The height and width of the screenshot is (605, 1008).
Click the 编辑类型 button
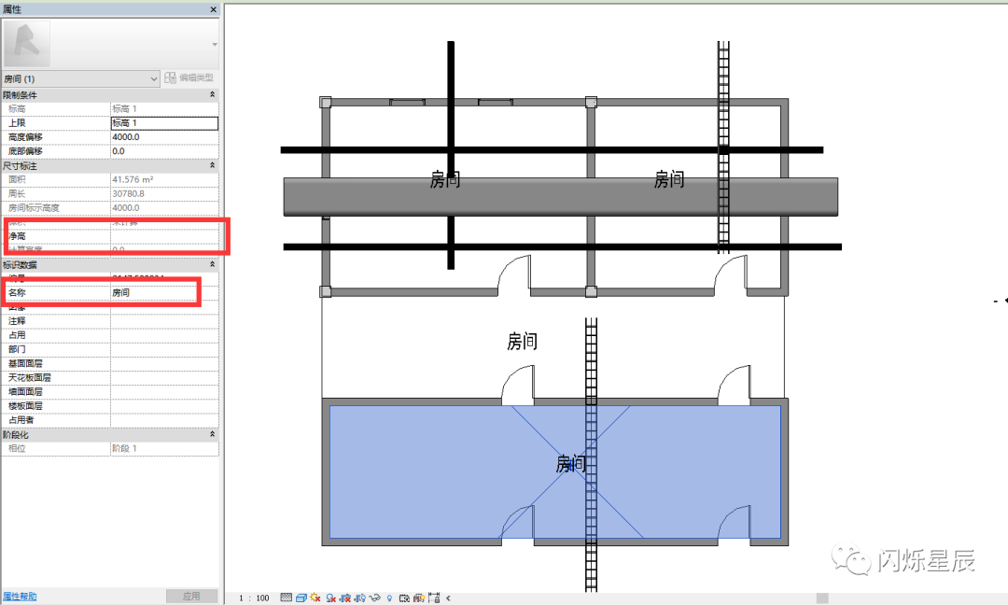190,78
